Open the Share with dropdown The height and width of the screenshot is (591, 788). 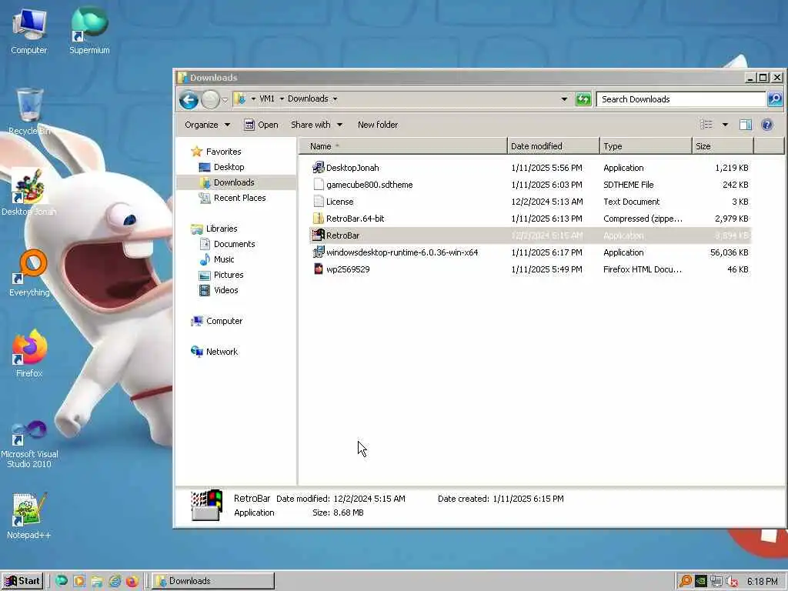click(316, 125)
